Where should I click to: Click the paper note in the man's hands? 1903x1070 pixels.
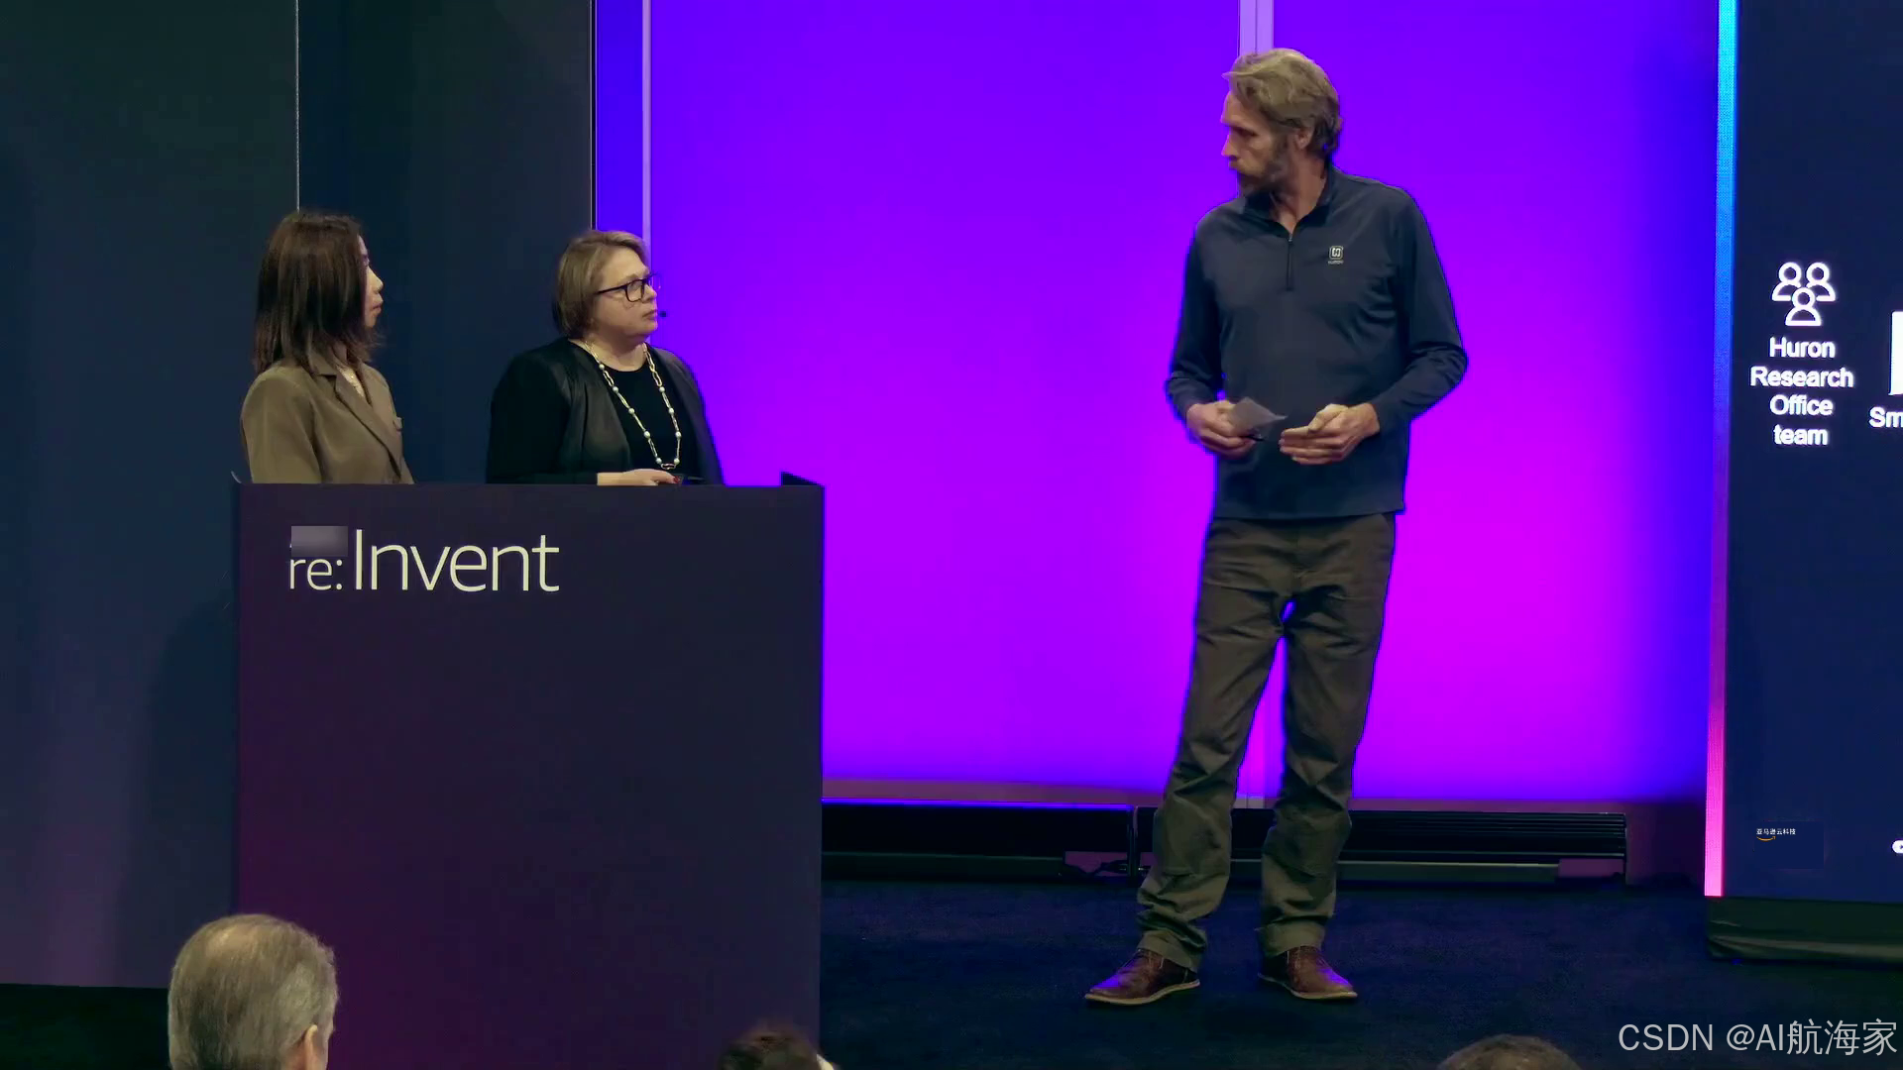(1252, 414)
